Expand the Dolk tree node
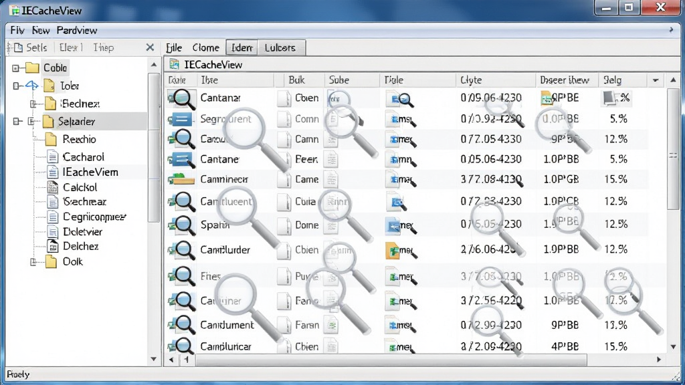Image resolution: width=685 pixels, height=385 pixels. click(x=33, y=262)
